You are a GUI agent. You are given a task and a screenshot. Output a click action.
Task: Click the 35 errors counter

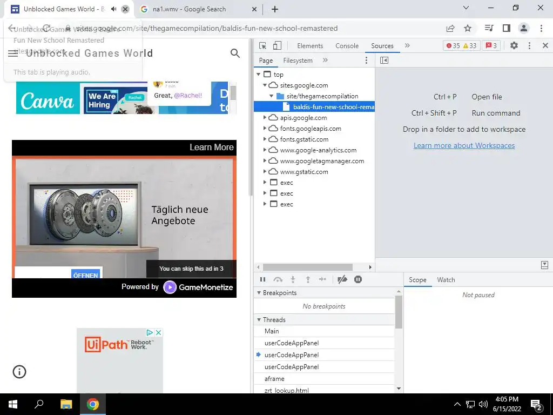[453, 45]
